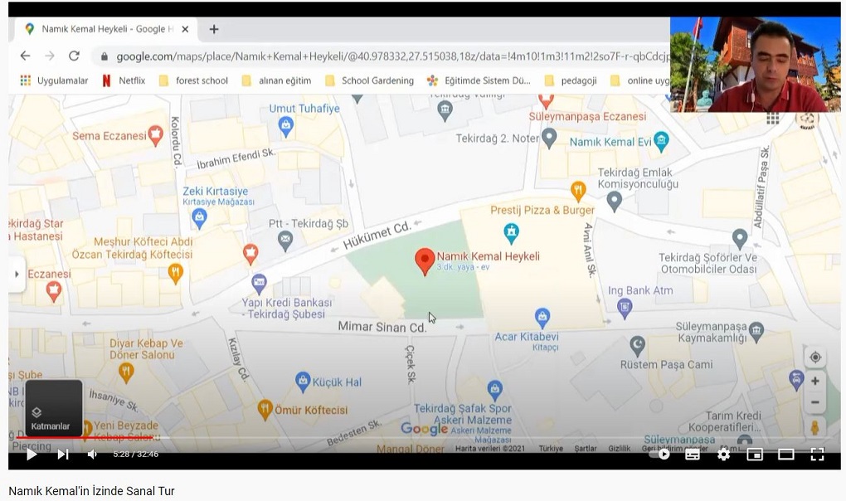Open the Gizlilik privacy link
The image size is (846, 501).
(619, 449)
